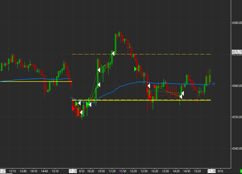The width and height of the screenshot is (242, 174).
Task: Click the 13:50 time axis label
Action: [165, 171]
